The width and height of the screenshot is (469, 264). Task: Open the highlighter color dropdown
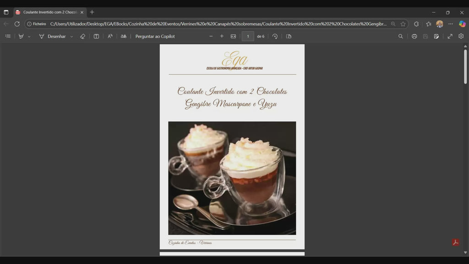28,36
